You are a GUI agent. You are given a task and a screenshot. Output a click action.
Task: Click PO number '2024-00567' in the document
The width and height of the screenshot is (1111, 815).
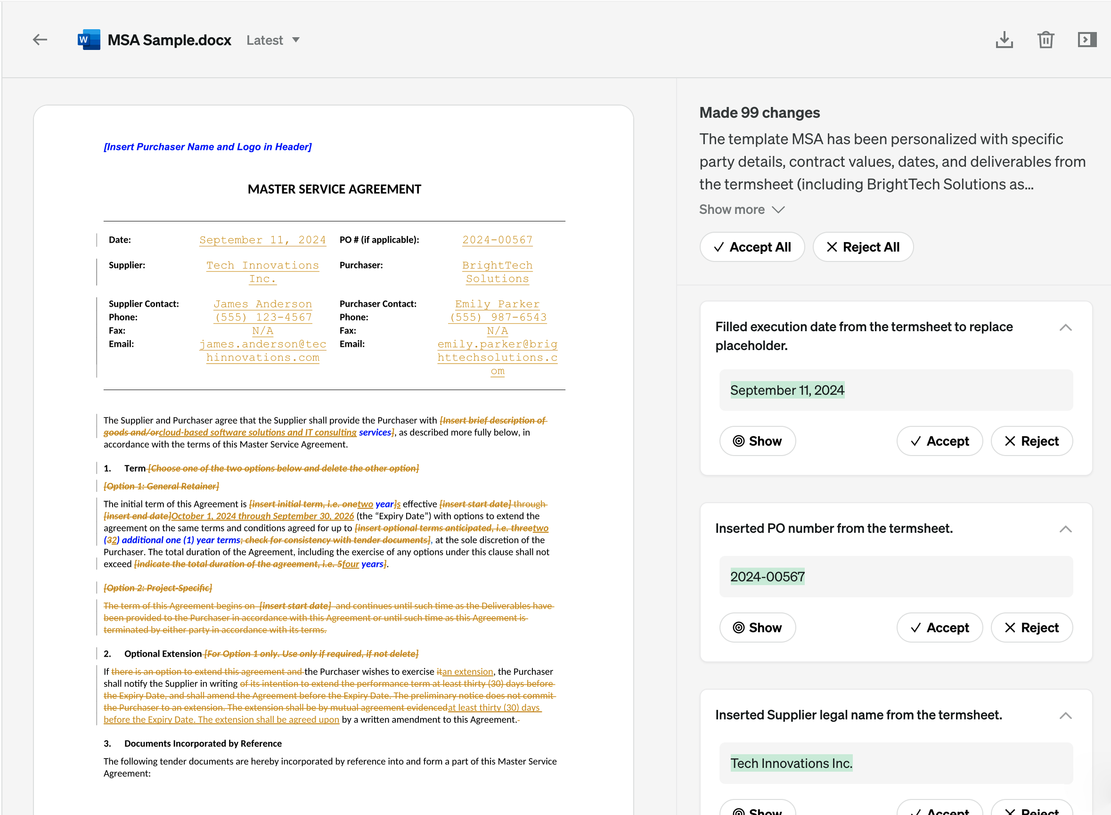(497, 240)
